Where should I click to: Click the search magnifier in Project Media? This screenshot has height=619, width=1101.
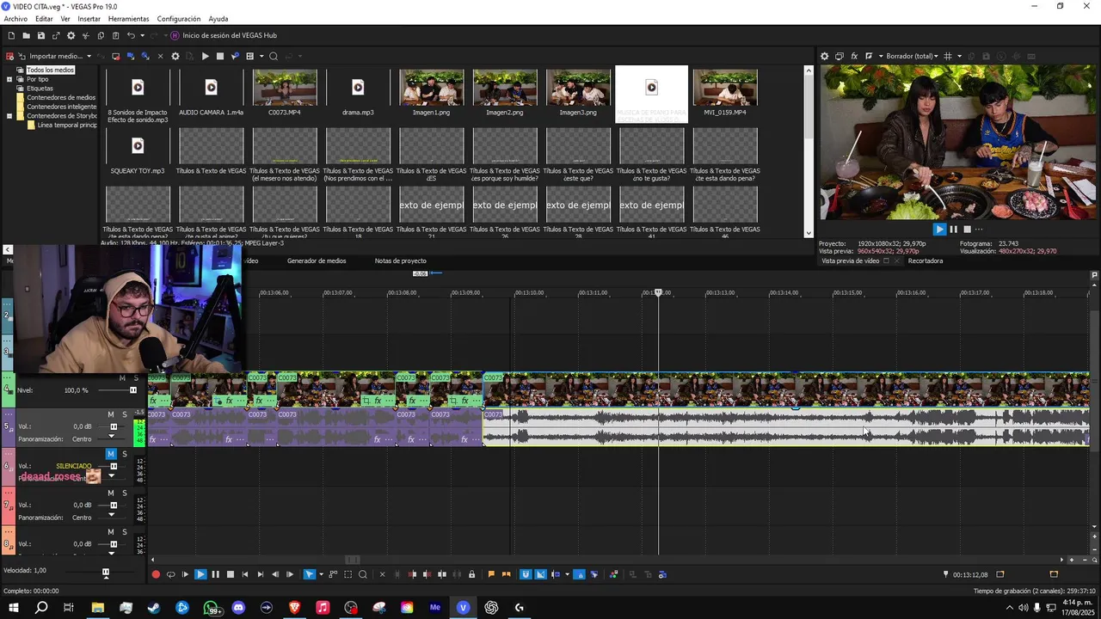(x=274, y=56)
